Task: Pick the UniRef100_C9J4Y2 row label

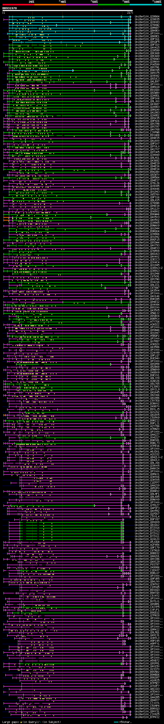Action: click(147, 596)
